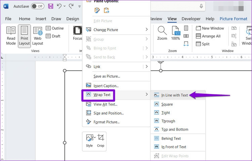This screenshot has width=252, height=161.
Task: Expand the Wrap Text submenu
Action: [x=102, y=95]
